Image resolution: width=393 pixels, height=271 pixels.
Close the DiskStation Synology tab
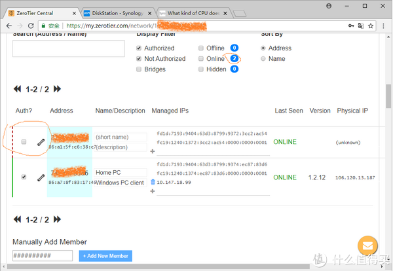coord(149,13)
